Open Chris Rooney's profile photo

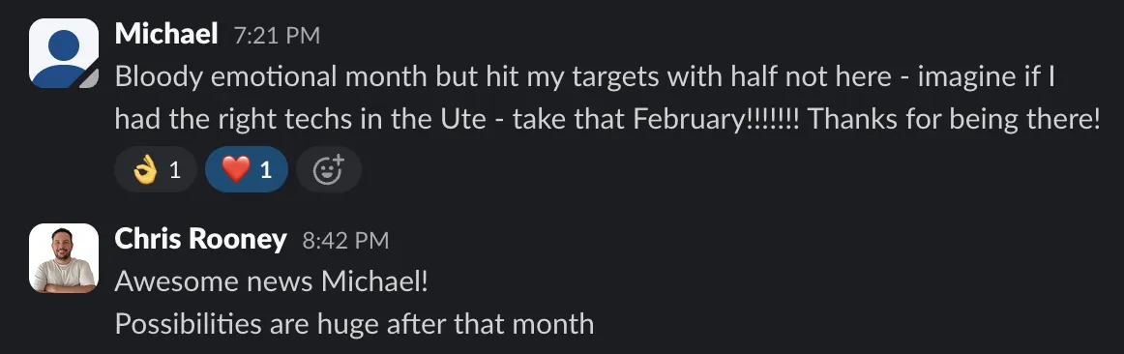click(64, 258)
